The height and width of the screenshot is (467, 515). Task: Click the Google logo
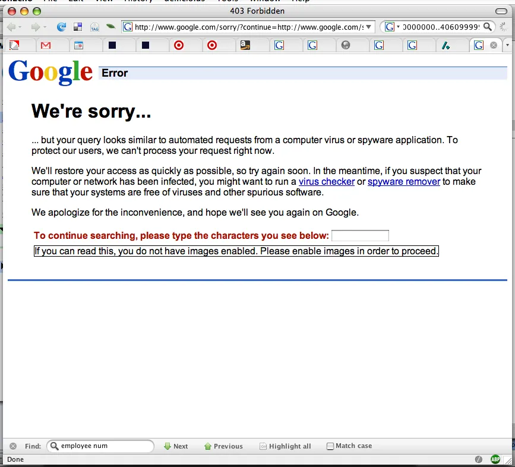50,72
